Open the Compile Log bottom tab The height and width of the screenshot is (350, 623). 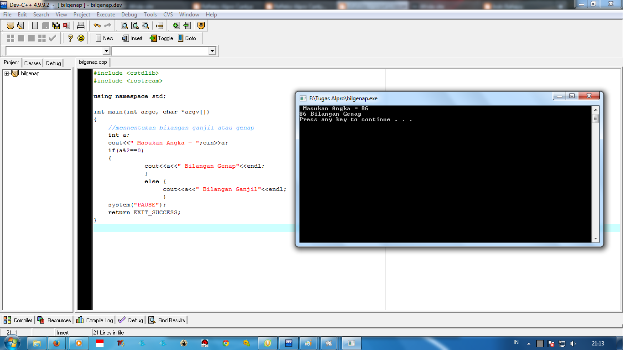point(94,320)
